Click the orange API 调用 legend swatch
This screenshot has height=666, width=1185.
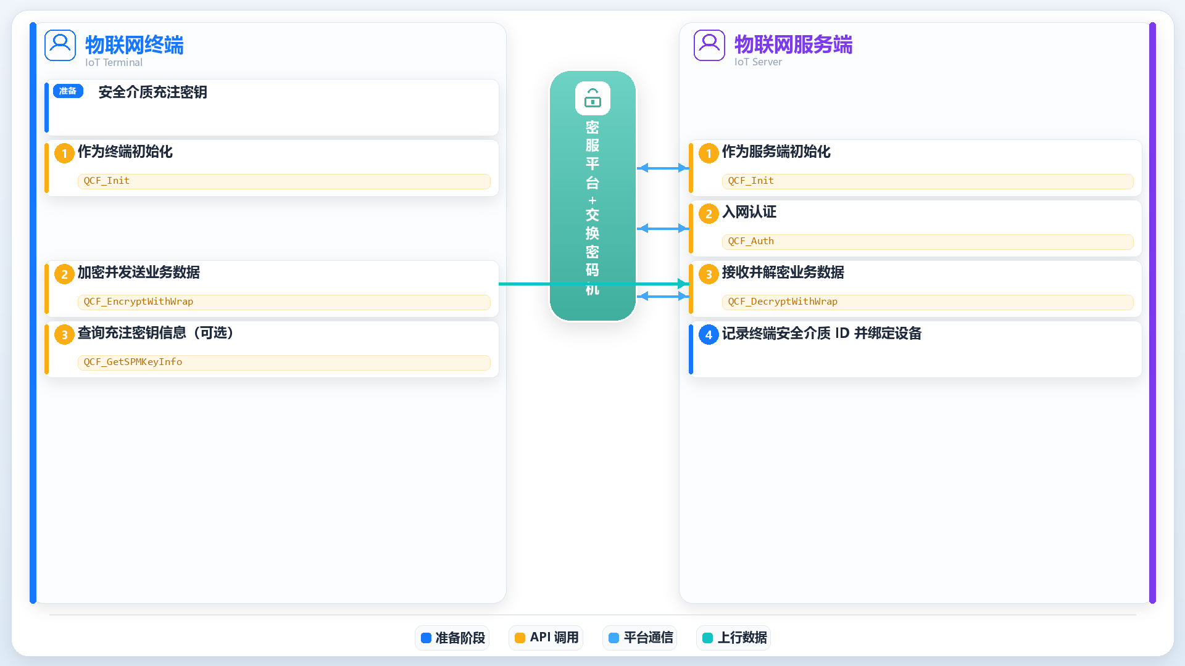point(520,638)
